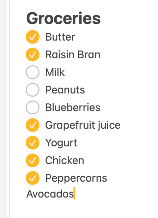
Task: Click on the Blueberries text
Action: (73, 108)
